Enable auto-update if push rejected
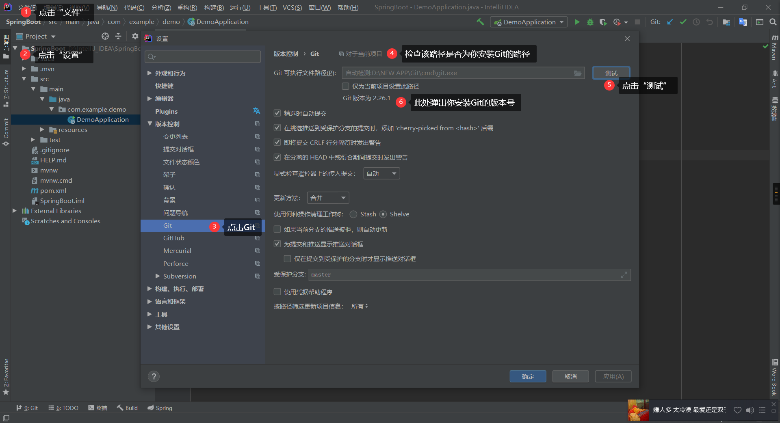The width and height of the screenshot is (780, 423). coord(277,229)
